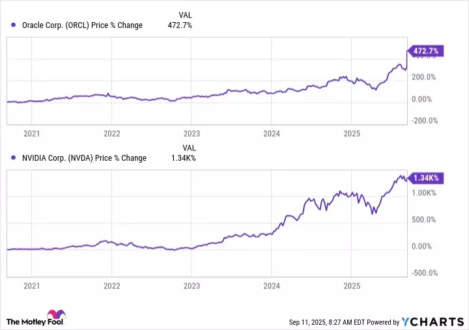Click the NVIDIA purple legend dot
This screenshot has width=469, height=330.
14,158
